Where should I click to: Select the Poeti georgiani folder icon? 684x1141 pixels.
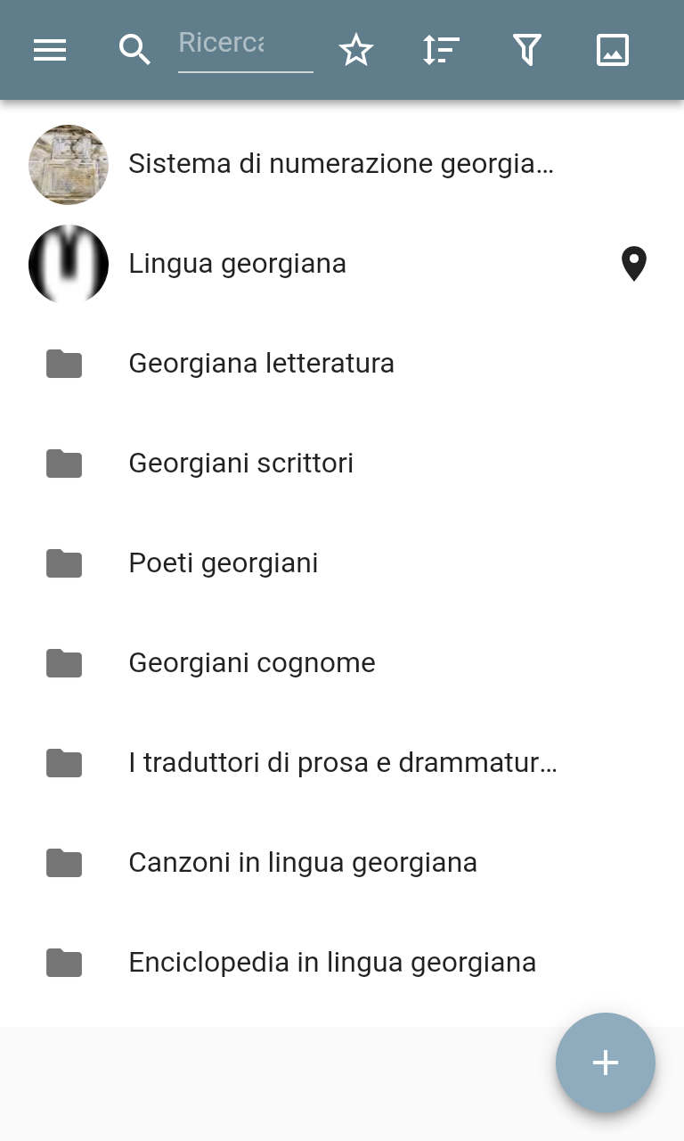64,563
